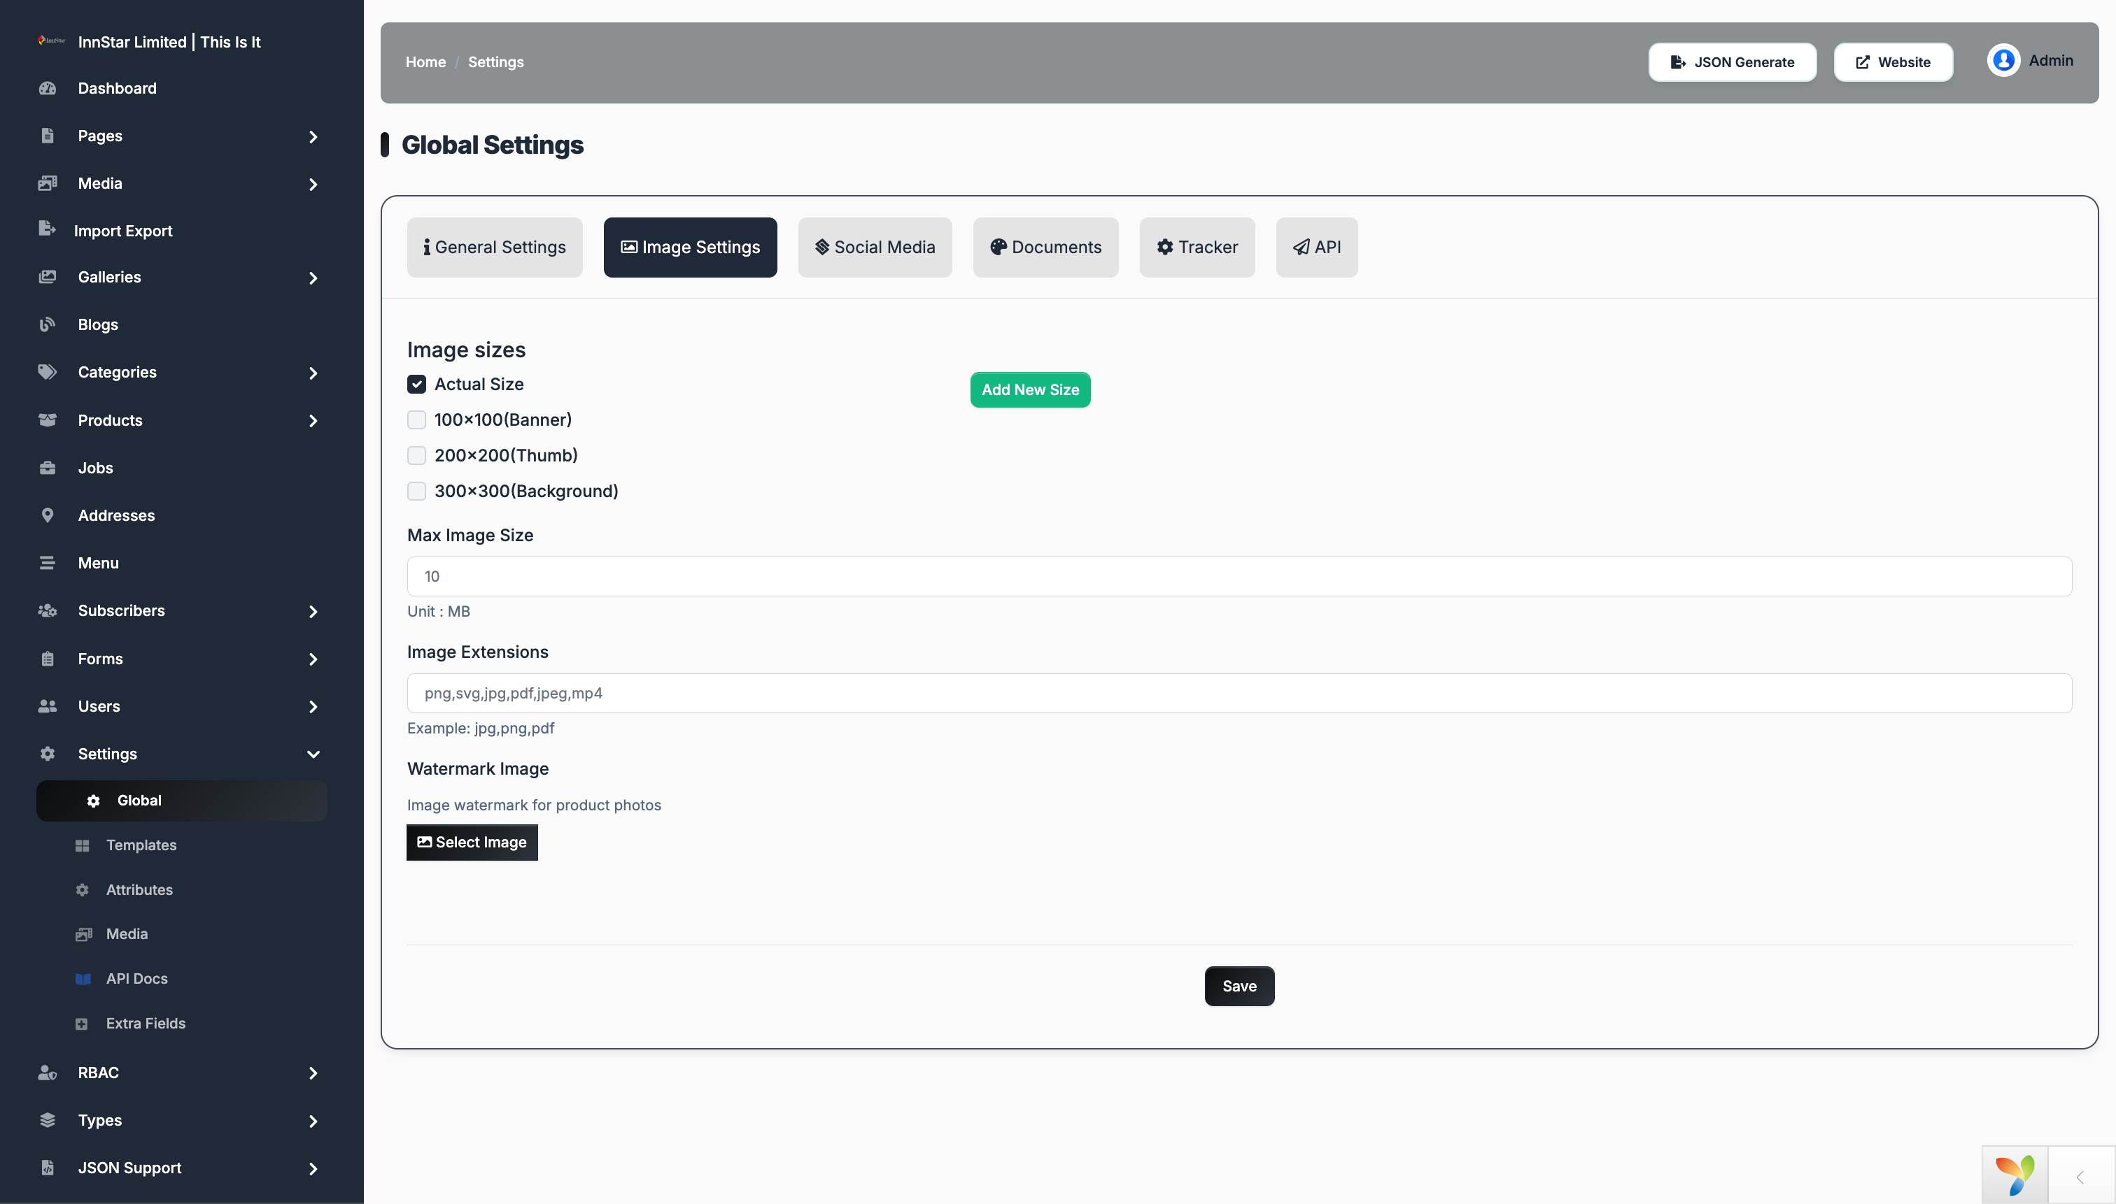Open API Docs book icon
Viewport: 2116px width, 1204px height.
(x=83, y=979)
